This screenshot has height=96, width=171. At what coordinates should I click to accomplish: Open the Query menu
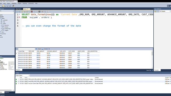click(9, 3)
